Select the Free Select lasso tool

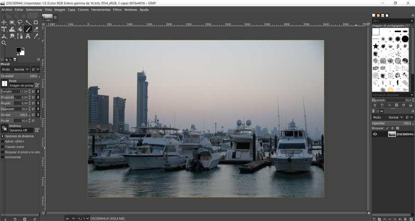pos(20,22)
